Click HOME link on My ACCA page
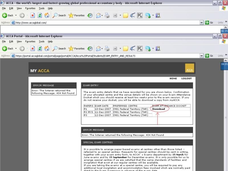The width and height of the screenshot is (228, 171). pyautogui.click(x=173, y=79)
